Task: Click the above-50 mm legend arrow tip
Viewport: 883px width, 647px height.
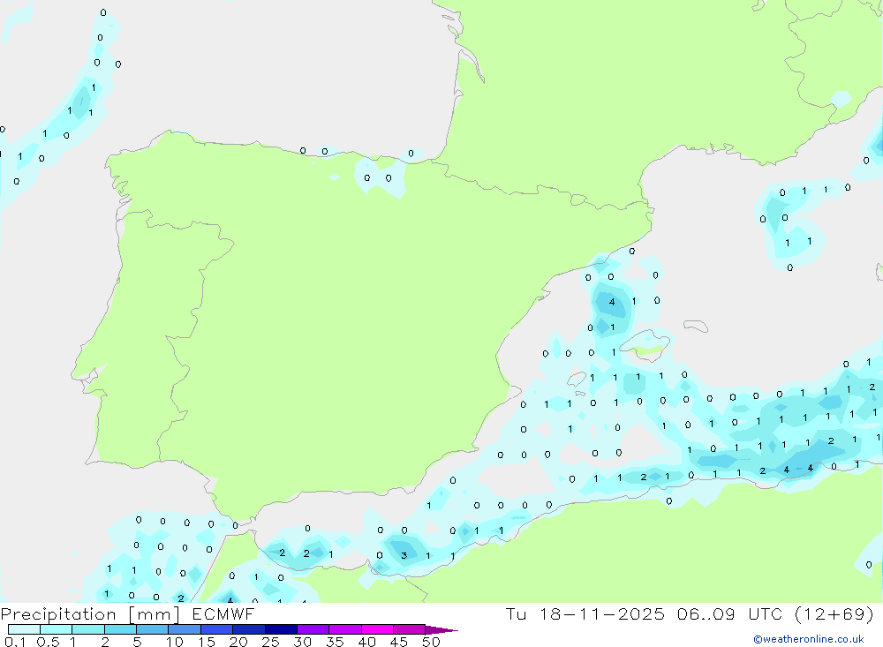Action: [441, 630]
